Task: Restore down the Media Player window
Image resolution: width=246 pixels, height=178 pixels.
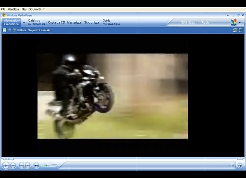Action: [x=238, y=15]
